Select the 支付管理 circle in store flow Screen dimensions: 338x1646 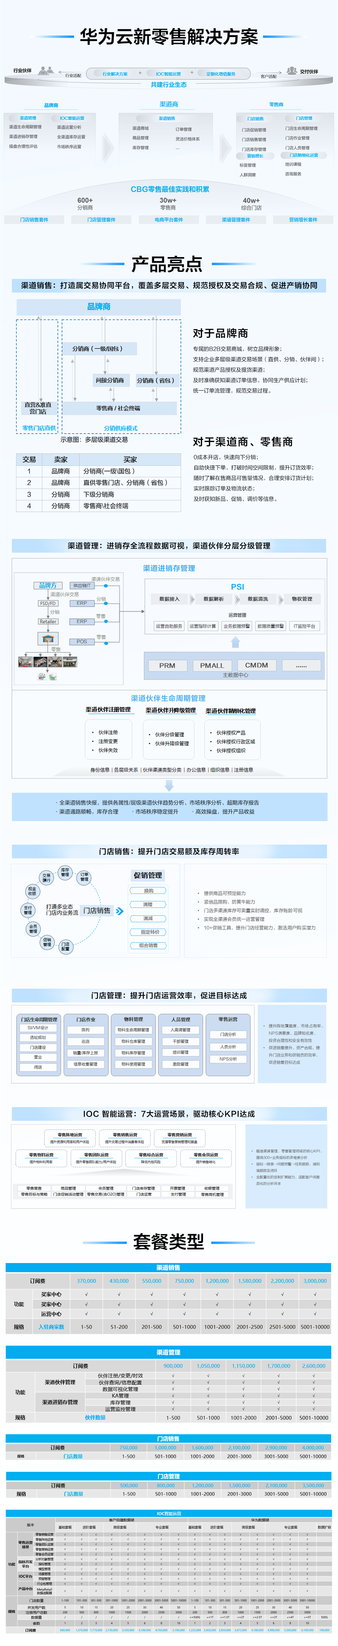[x=27, y=910]
